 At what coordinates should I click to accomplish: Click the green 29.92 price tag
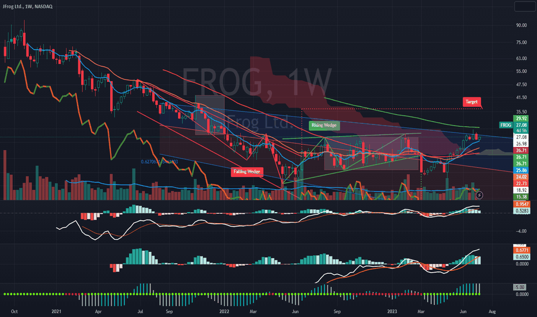click(521, 119)
